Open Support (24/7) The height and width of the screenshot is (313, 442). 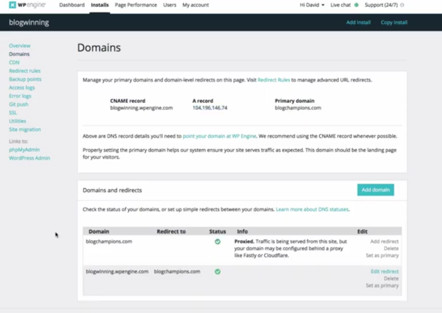[x=381, y=5]
